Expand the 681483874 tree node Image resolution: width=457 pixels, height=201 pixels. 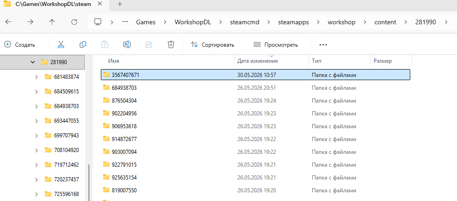pyautogui.click(x=36, y=77)
